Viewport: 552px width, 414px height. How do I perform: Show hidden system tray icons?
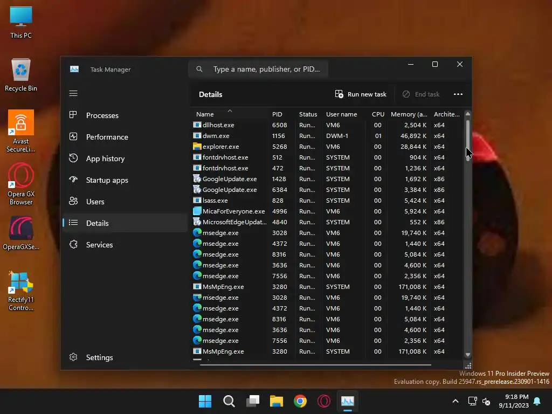pyautogui.click(x=455, y=401)
